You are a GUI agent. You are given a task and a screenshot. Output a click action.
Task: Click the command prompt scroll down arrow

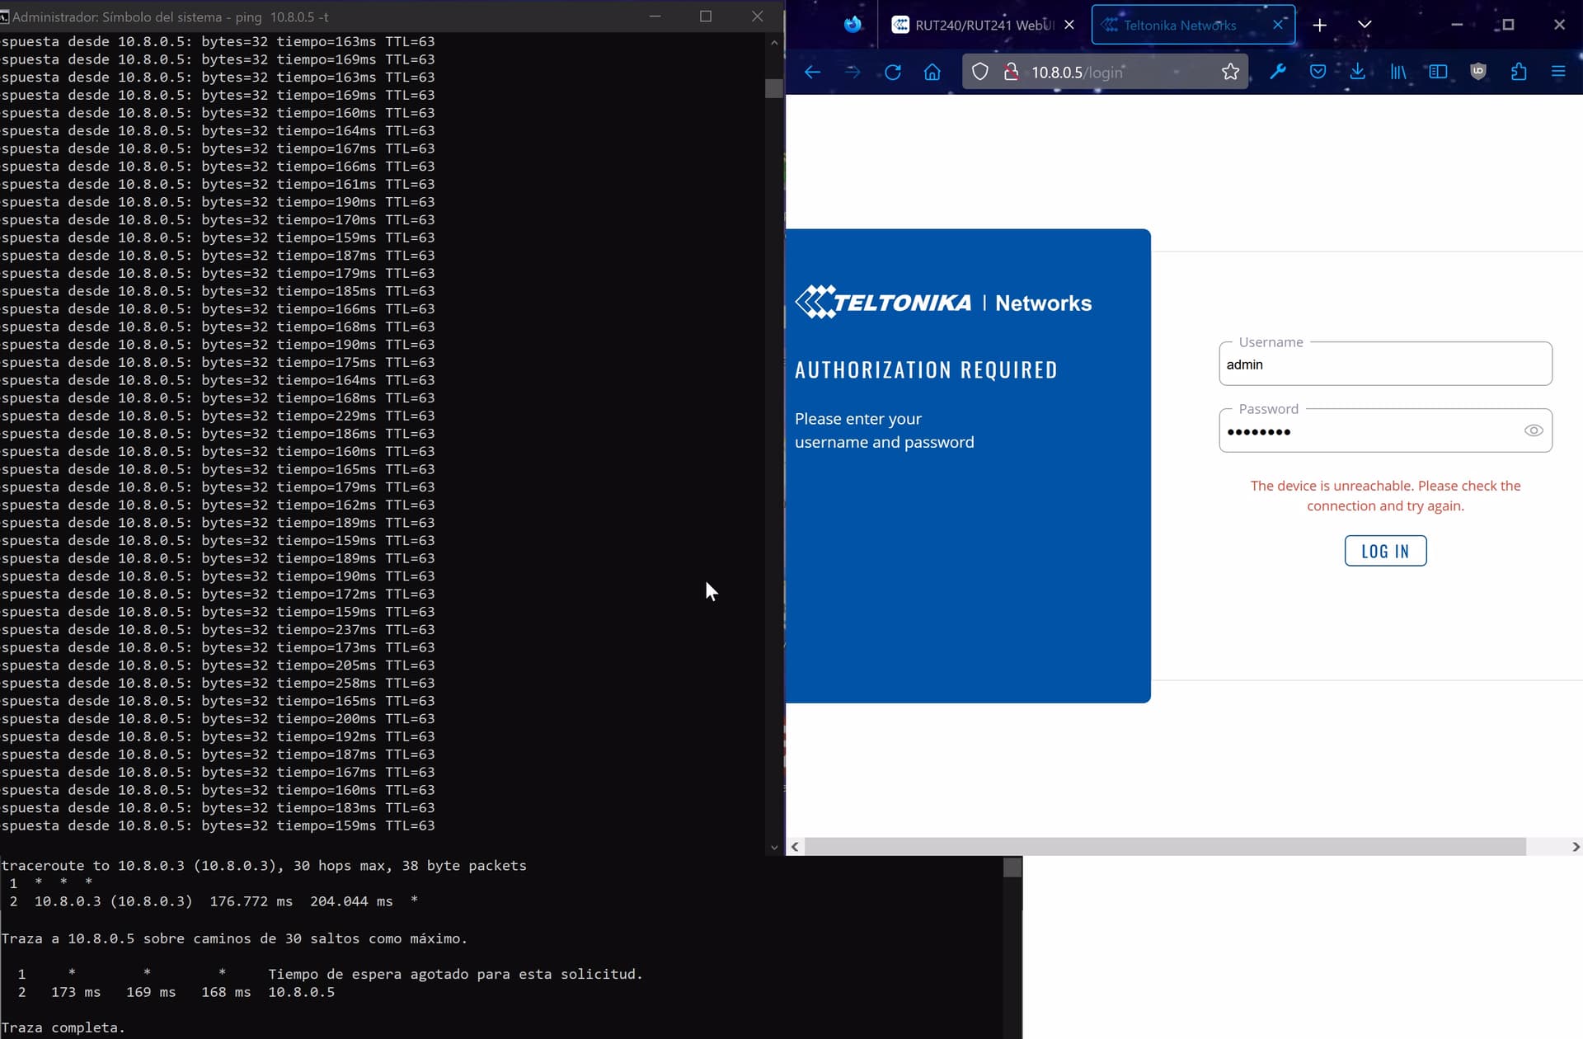coord(773,847)
